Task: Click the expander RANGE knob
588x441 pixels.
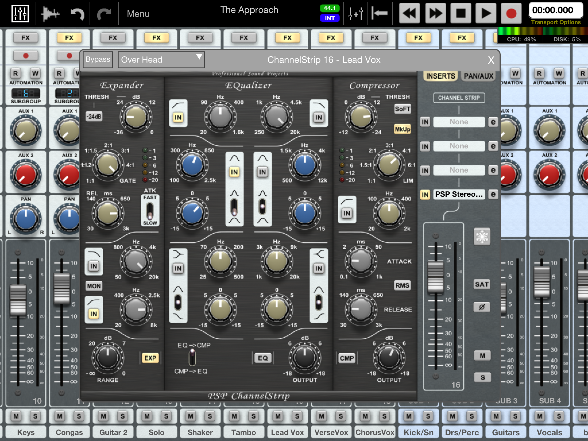Action: 108,358
